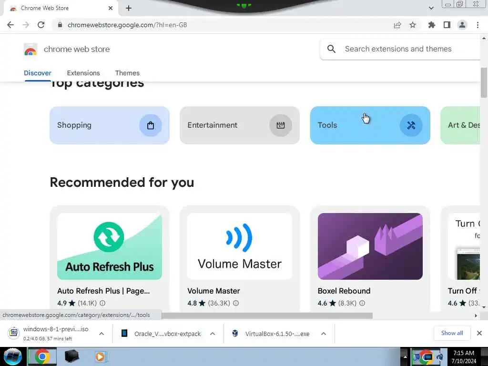
Task: Open the Extensions puzzle icon
Action: point(431,25)
